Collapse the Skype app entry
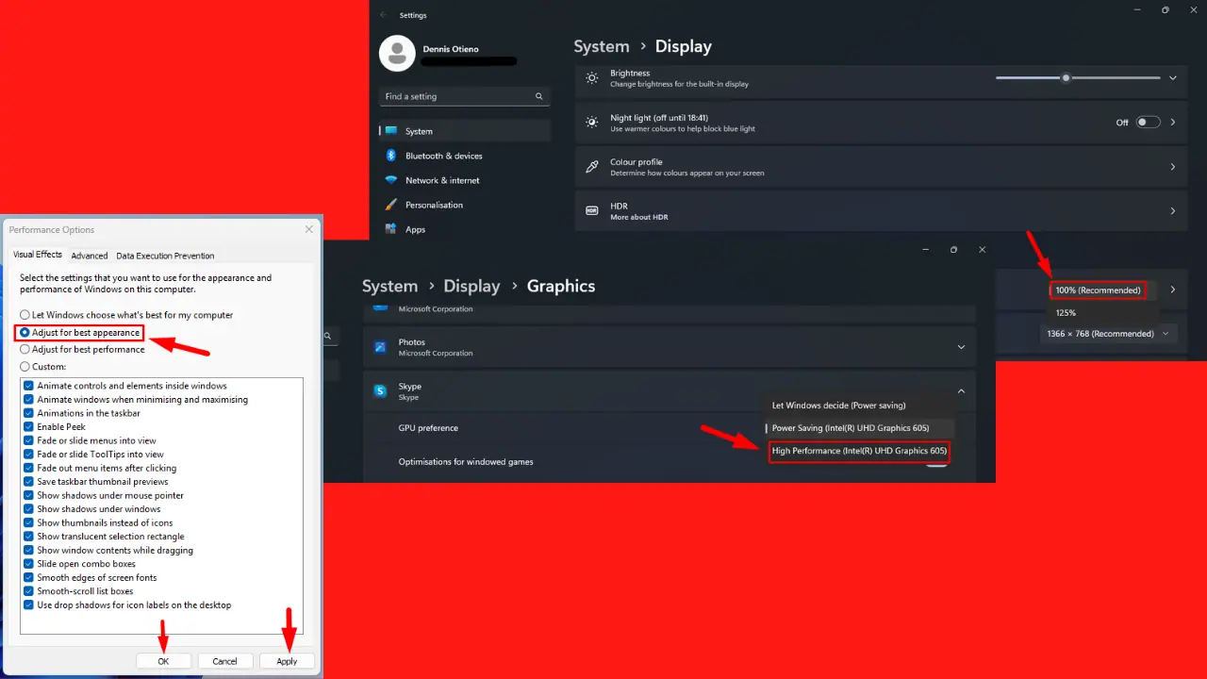Screen dimensions: 1207x679 (x=961, y=391)
